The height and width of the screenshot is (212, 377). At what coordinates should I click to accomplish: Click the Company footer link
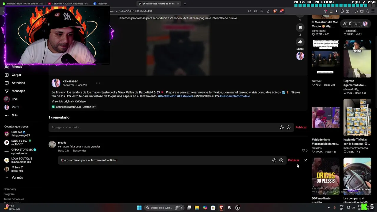10,189
